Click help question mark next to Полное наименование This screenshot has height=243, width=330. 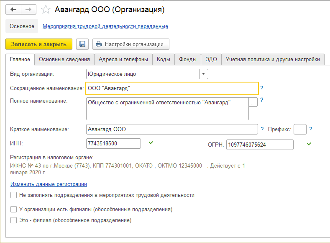click(x=262, y=100)
